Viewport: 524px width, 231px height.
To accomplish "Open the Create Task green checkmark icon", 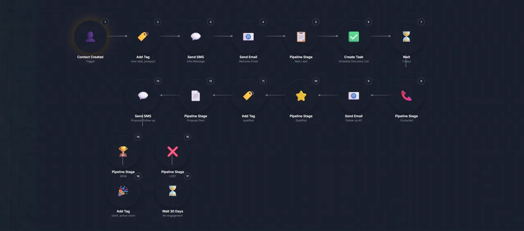I will tap(354, 37).
